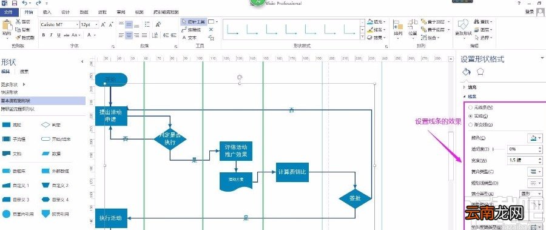Select the Pointer Tool

pos(194,22)
